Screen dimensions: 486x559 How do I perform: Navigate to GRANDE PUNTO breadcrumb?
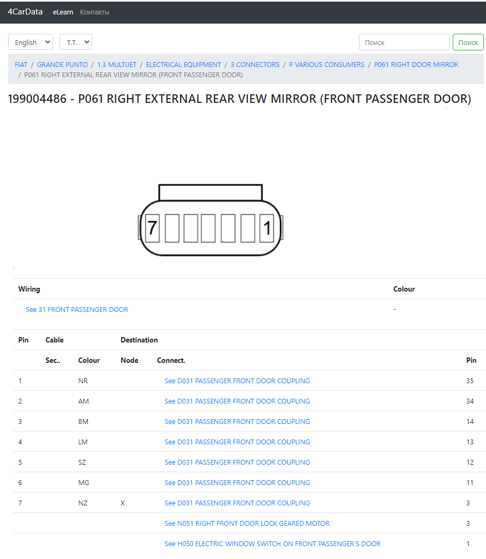click(x=62, y=64)
